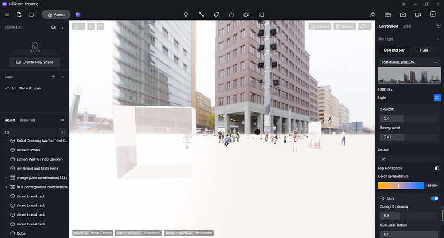Click the viewport Display button
Viewport: 444px width, 238px height.
(345, 26)
